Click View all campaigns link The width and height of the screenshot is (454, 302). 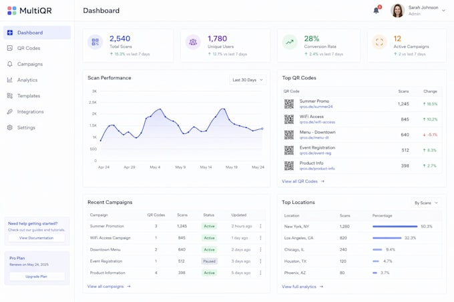109,287
